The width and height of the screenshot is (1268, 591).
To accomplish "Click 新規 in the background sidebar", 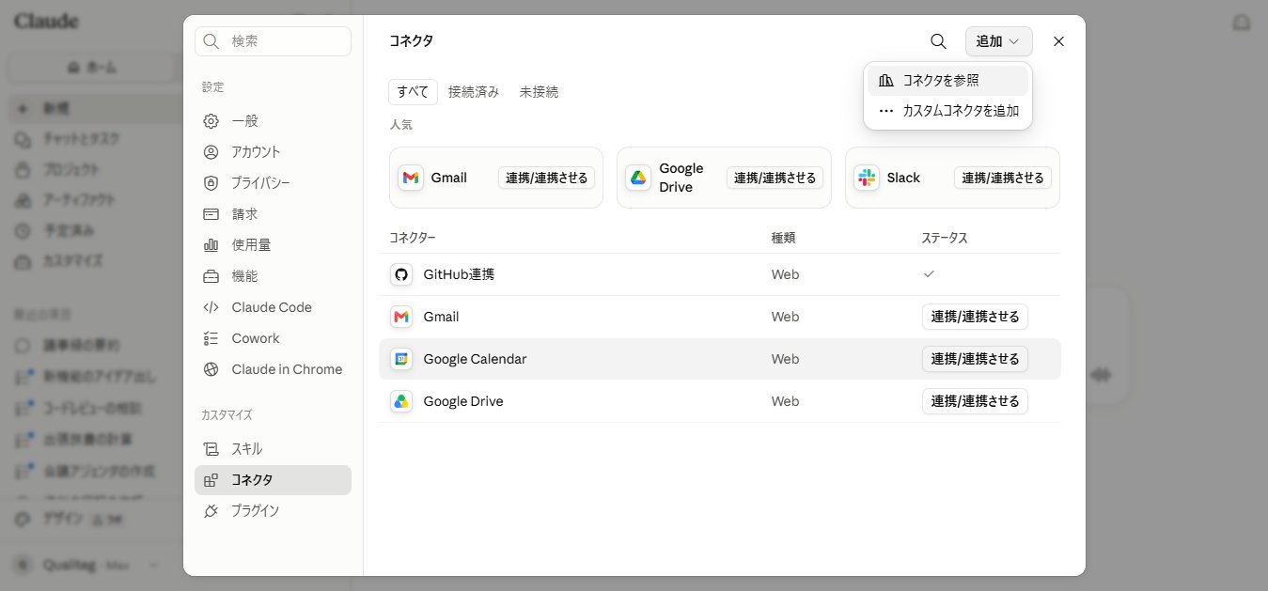I will pyautogui.click(x=94, y=109).
